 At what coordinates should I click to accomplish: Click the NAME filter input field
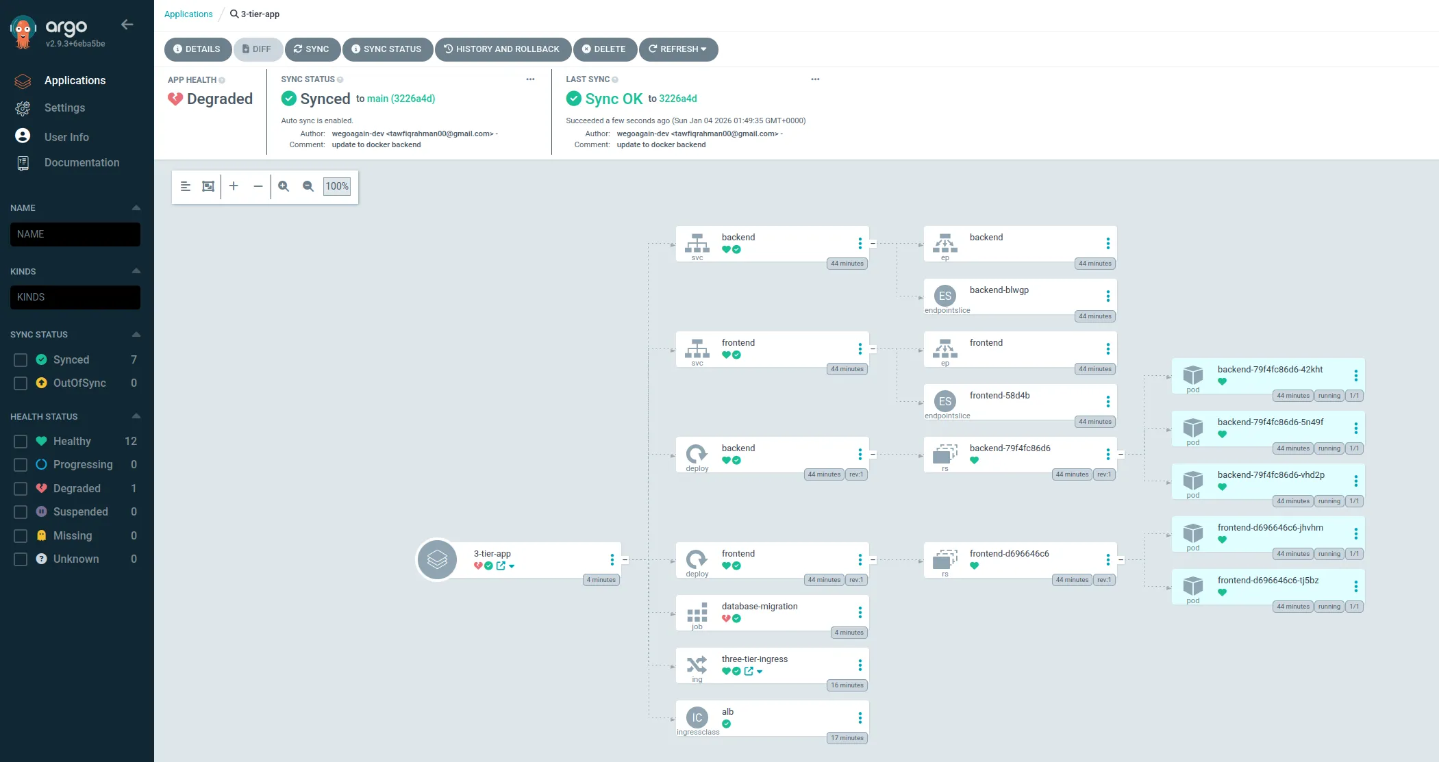point(75,234)
